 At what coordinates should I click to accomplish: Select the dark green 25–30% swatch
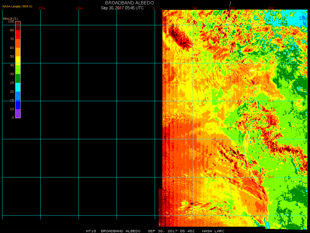(x=18, y=78)
